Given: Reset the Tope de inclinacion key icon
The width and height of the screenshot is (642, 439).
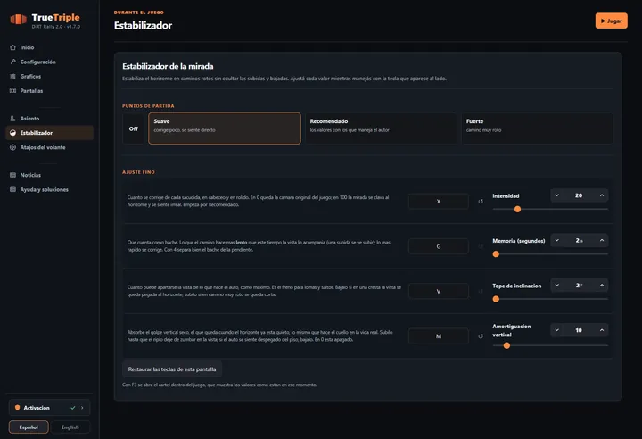Looking at the screenshot, I should click(481, 292).
